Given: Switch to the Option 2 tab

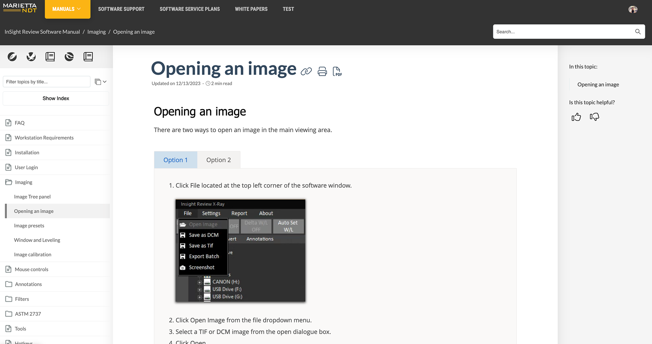Looking at the screenshot, I should (x=219, y=160).
